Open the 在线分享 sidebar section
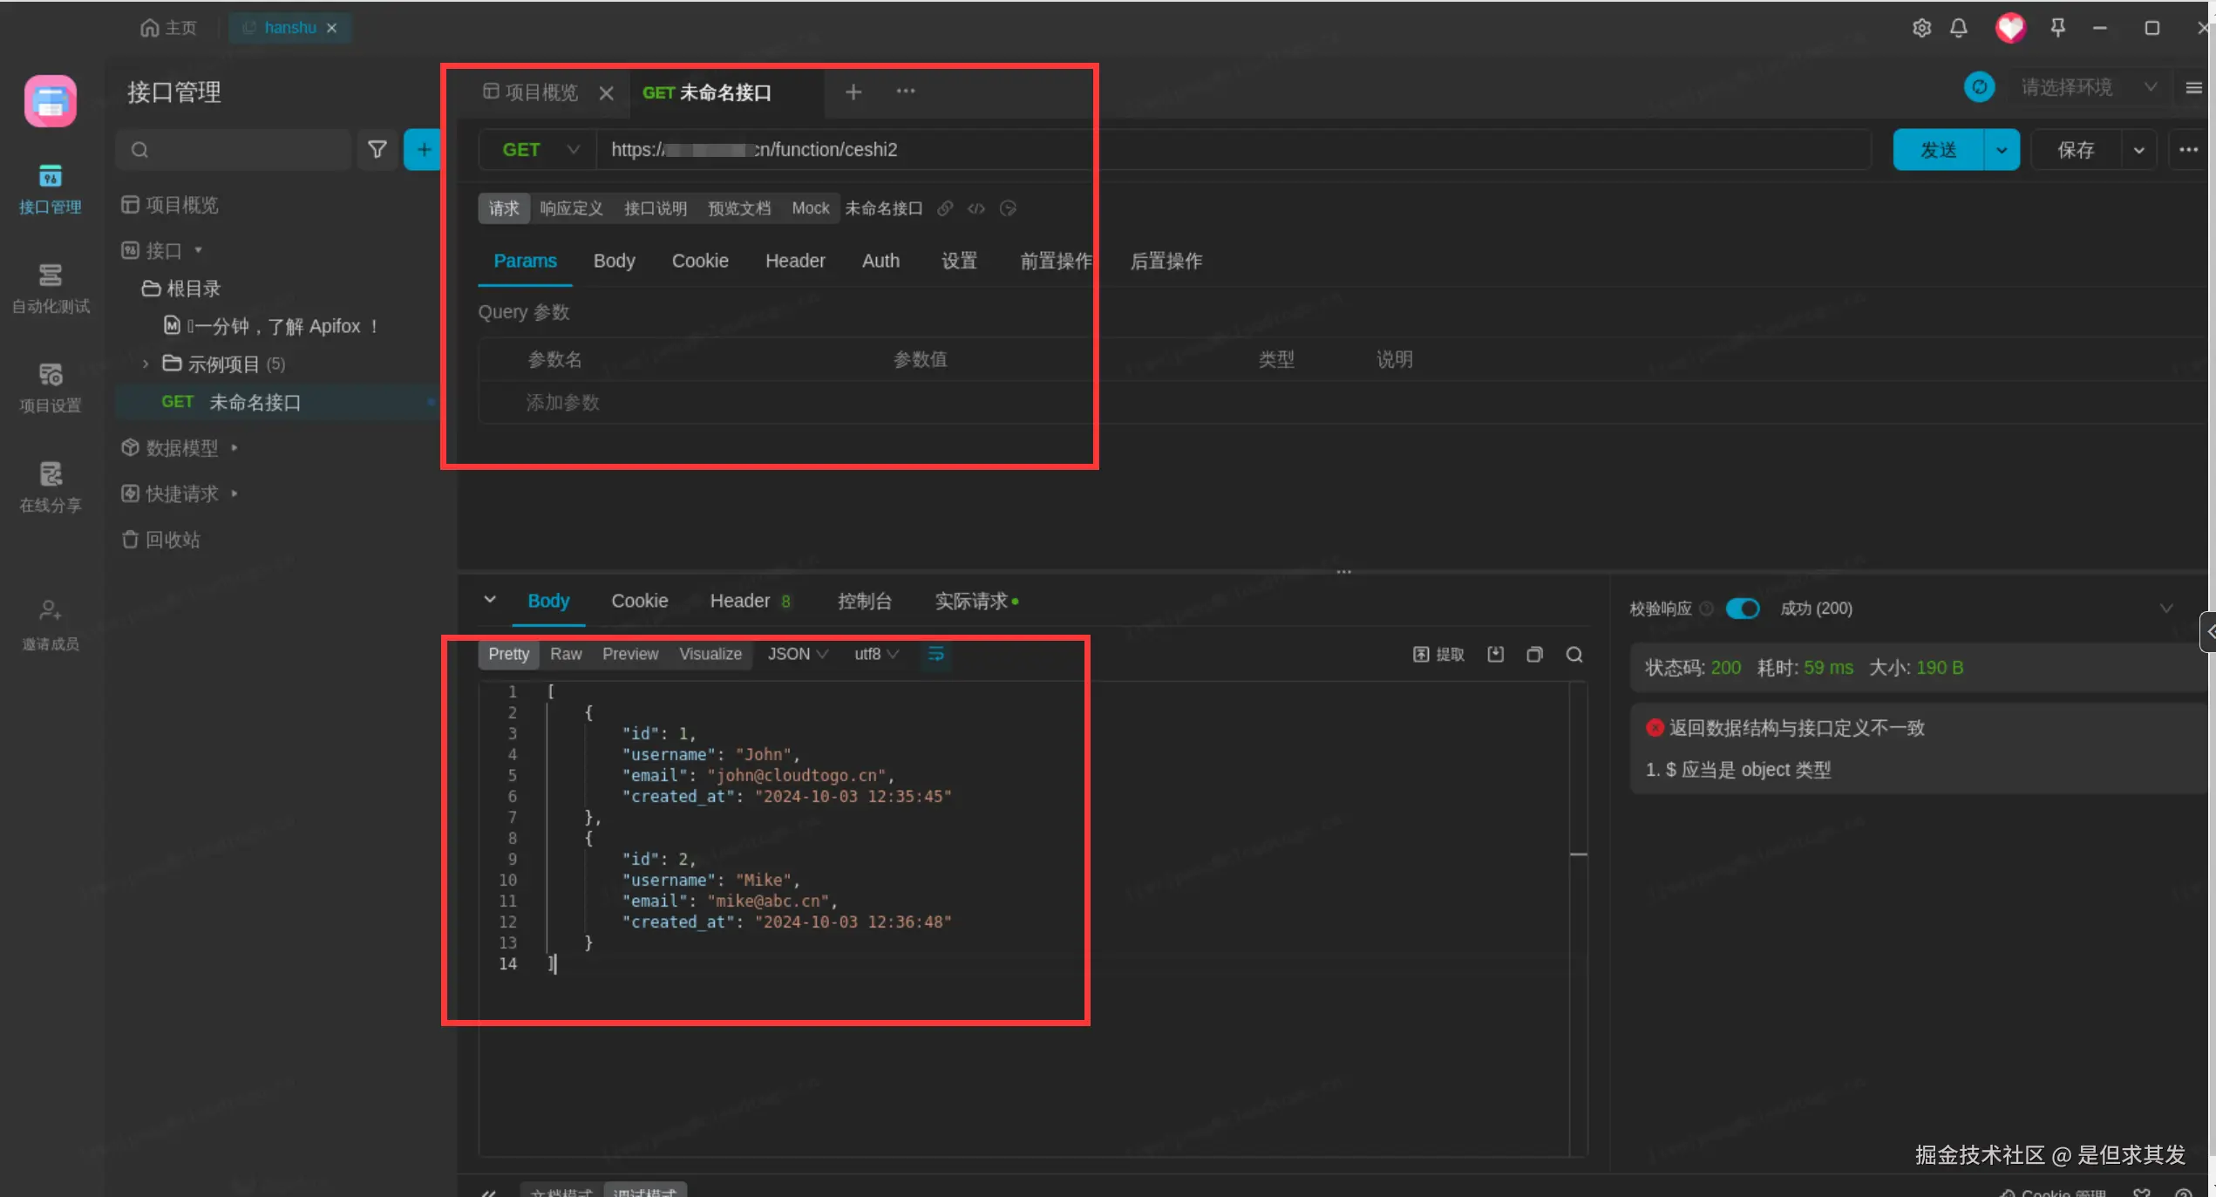This screenshot has height=1197, width=2216. click(x=51, y=486)
